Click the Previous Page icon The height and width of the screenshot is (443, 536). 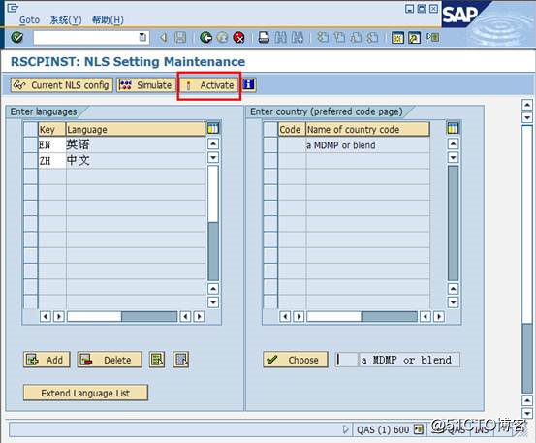tap(339, 37)
